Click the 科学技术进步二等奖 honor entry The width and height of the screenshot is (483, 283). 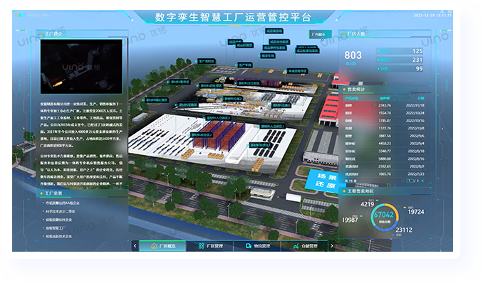61,212
